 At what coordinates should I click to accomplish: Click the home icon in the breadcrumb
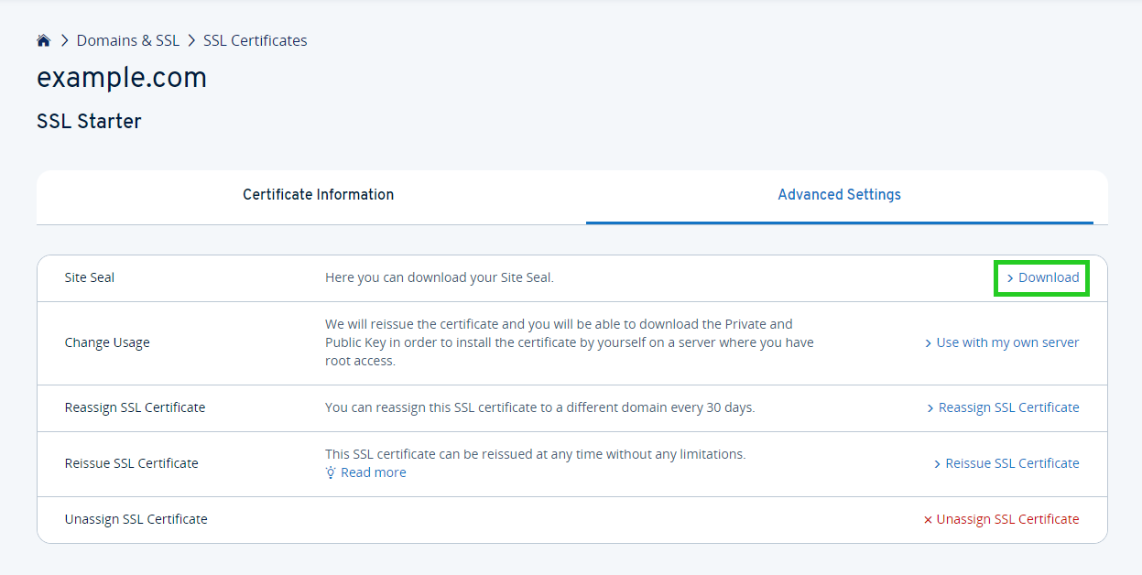[x=43, y=40]
